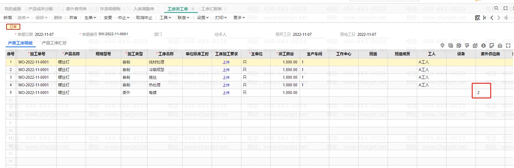Open the 中止 dropdown menu

[124, 18]
